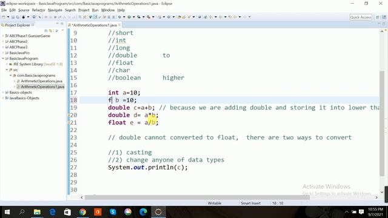Expand the Basics-objects project
Viewport: 388px width, 218px height.
point(3,93)
